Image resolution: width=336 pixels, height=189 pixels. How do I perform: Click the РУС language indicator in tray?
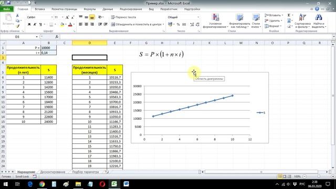[302, 184]
